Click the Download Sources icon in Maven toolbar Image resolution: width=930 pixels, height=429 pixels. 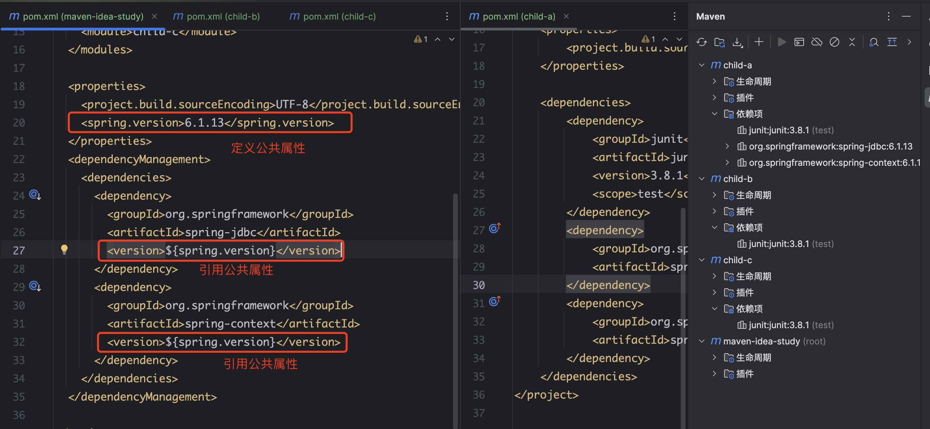pyautogui.click(x=737, y=42)
